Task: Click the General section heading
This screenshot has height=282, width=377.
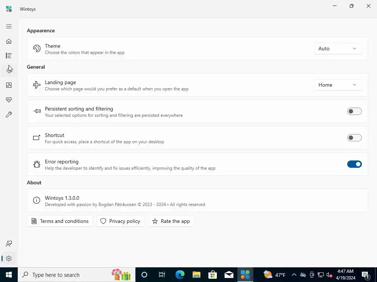Action: pyautogui.click(x=36, y=67)
